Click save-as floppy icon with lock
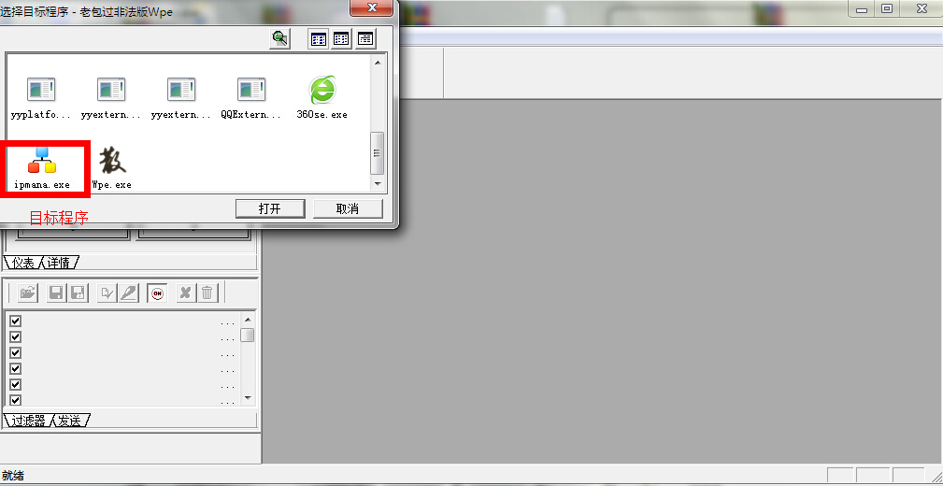The height and width of the screenshot is (486, 943). (x=79, y=293)
